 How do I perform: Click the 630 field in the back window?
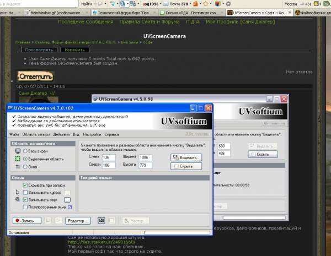pyautogui.click(x=224, y=146)
